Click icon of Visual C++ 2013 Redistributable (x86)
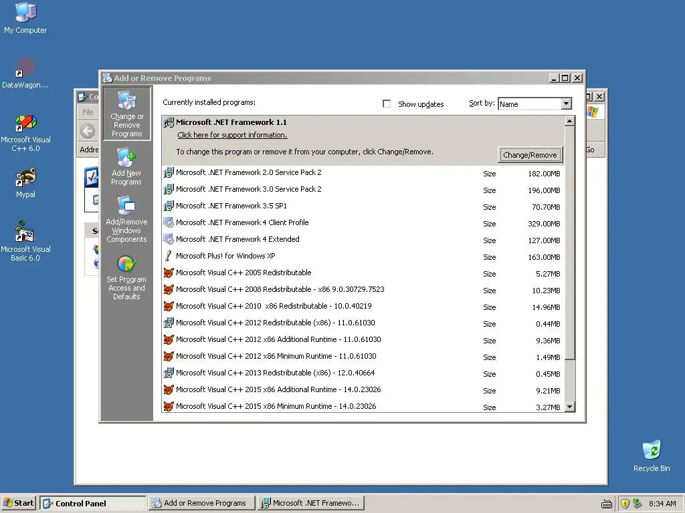The image size is (685, 513). (169, 373)
